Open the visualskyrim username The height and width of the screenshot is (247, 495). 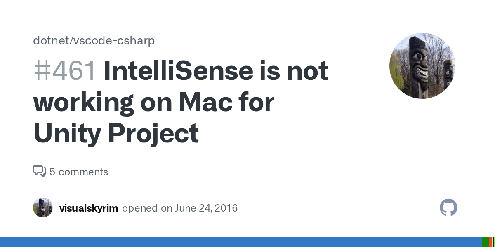(89, 208)
